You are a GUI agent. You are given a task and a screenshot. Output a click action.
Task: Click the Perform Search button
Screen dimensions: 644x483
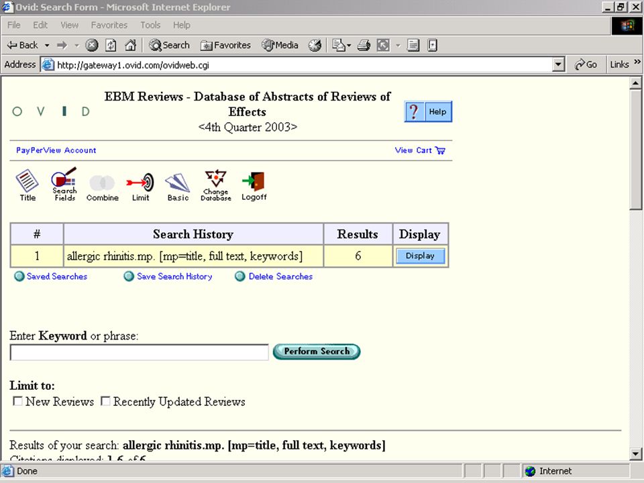tap(317, 352)
